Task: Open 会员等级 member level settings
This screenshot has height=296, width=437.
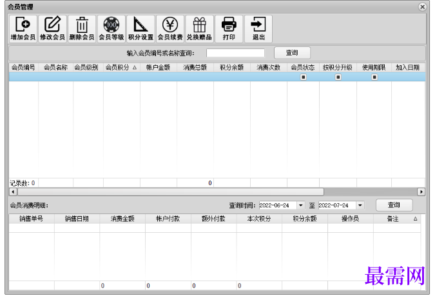Action: click(112, 29)
